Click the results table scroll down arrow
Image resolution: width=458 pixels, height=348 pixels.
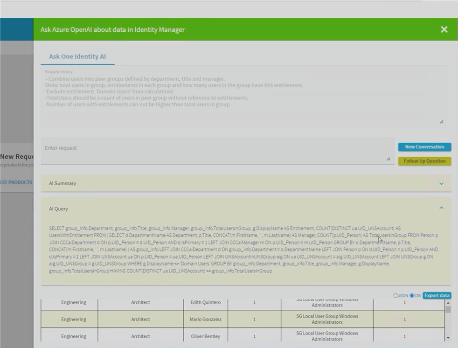point(448,338)
